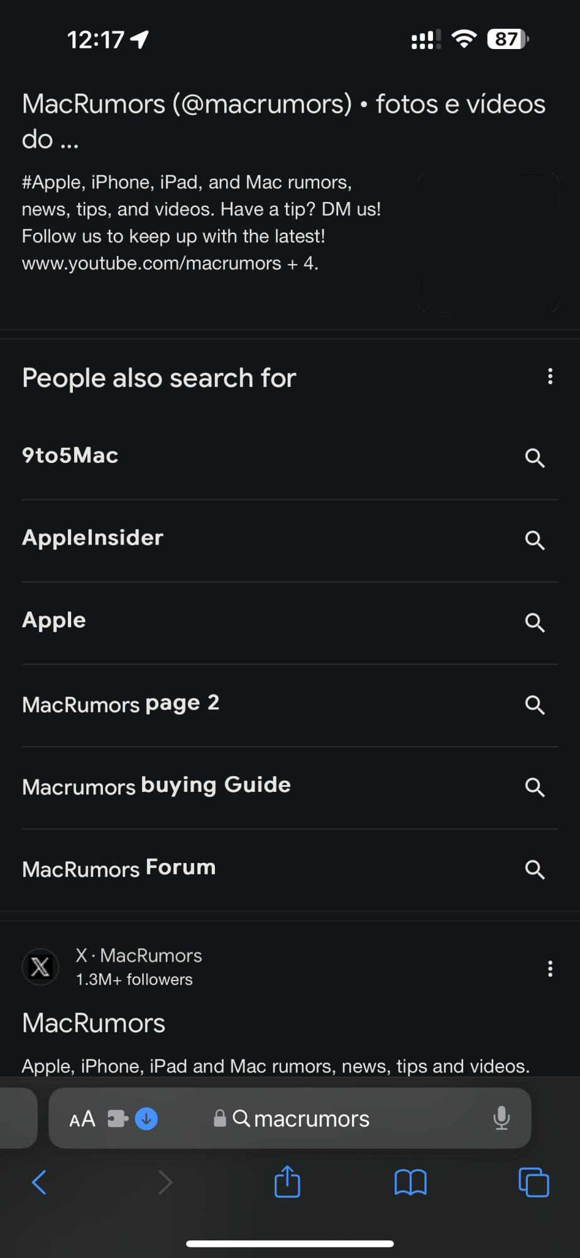Open Macrumors buying Guide search
Image resolution: width=580 pixels, height=1258 pixels.
156,786
